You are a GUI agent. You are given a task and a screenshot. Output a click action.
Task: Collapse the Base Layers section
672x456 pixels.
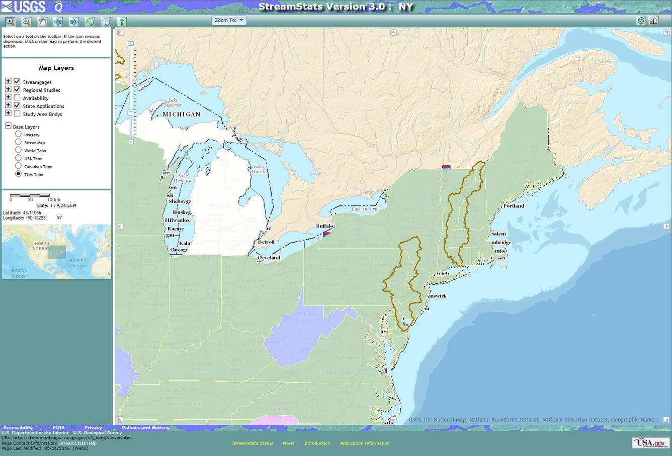8,125
